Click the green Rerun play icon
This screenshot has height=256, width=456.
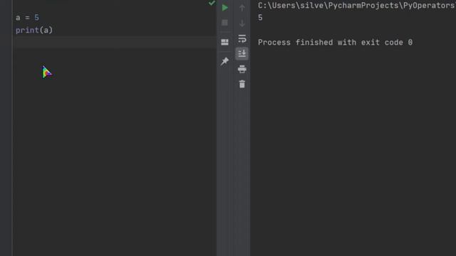(x=225, y=8)
